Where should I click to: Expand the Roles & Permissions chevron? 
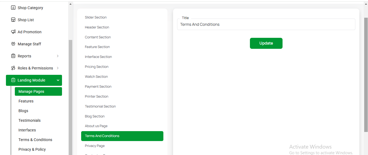58,68
